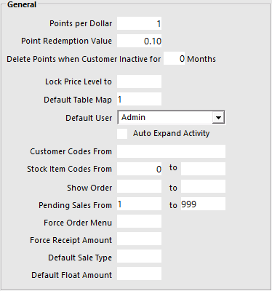Click the 'Default User' label

click(89, 118)
